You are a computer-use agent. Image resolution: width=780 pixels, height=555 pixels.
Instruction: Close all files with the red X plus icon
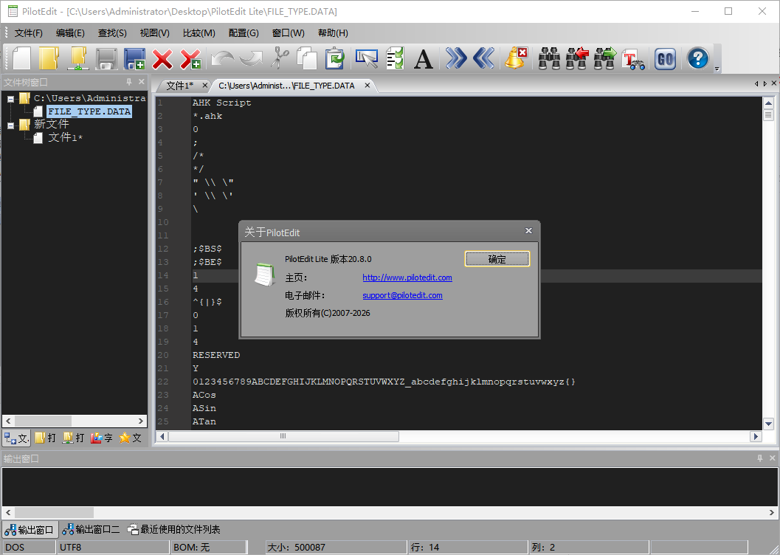click(x=190, y=59)
